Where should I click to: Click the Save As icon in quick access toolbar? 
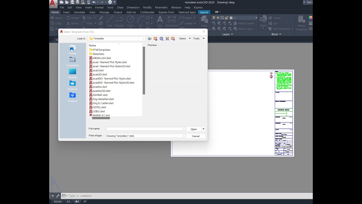click(78, 2)
